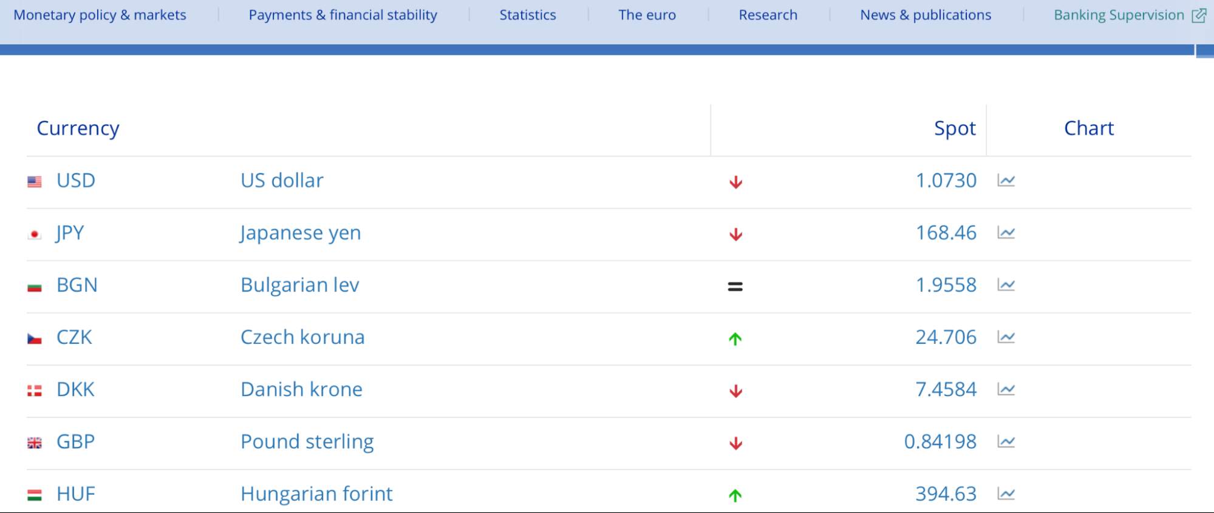Click the GBP currency code link
Screen dimensions: 1214x513
76,441
